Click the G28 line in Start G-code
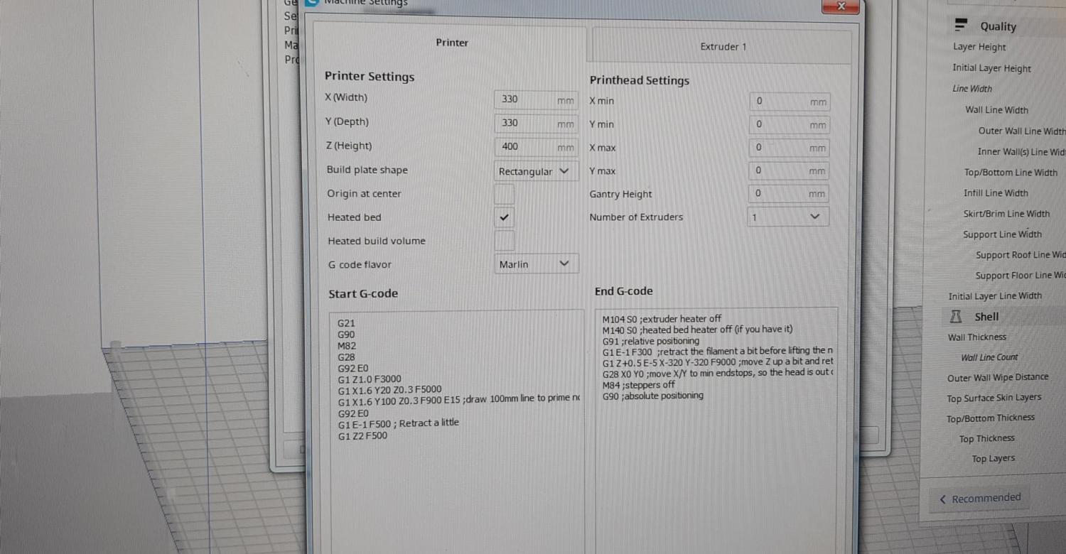This screenshot has height=554, width=1066. 346,357
